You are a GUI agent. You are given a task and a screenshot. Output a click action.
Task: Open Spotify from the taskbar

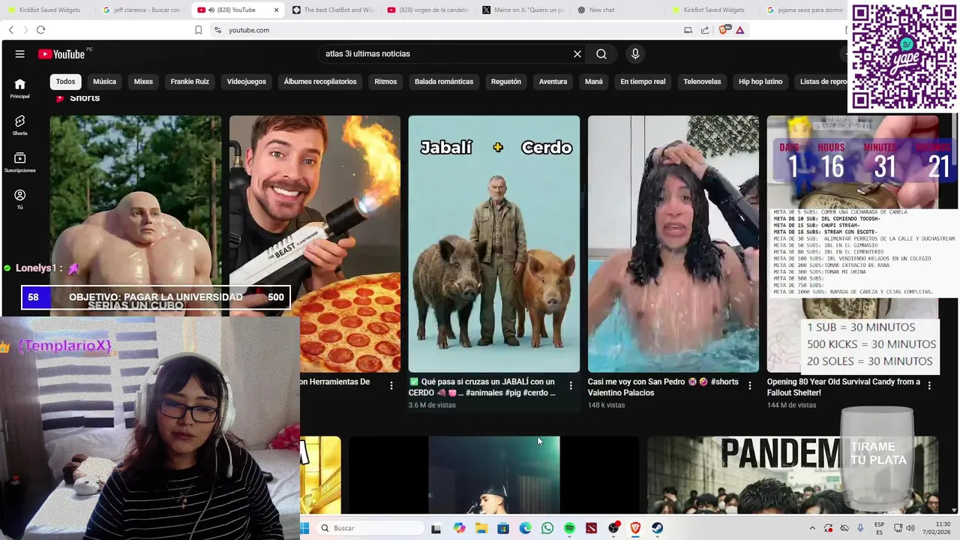pos(569,528)
